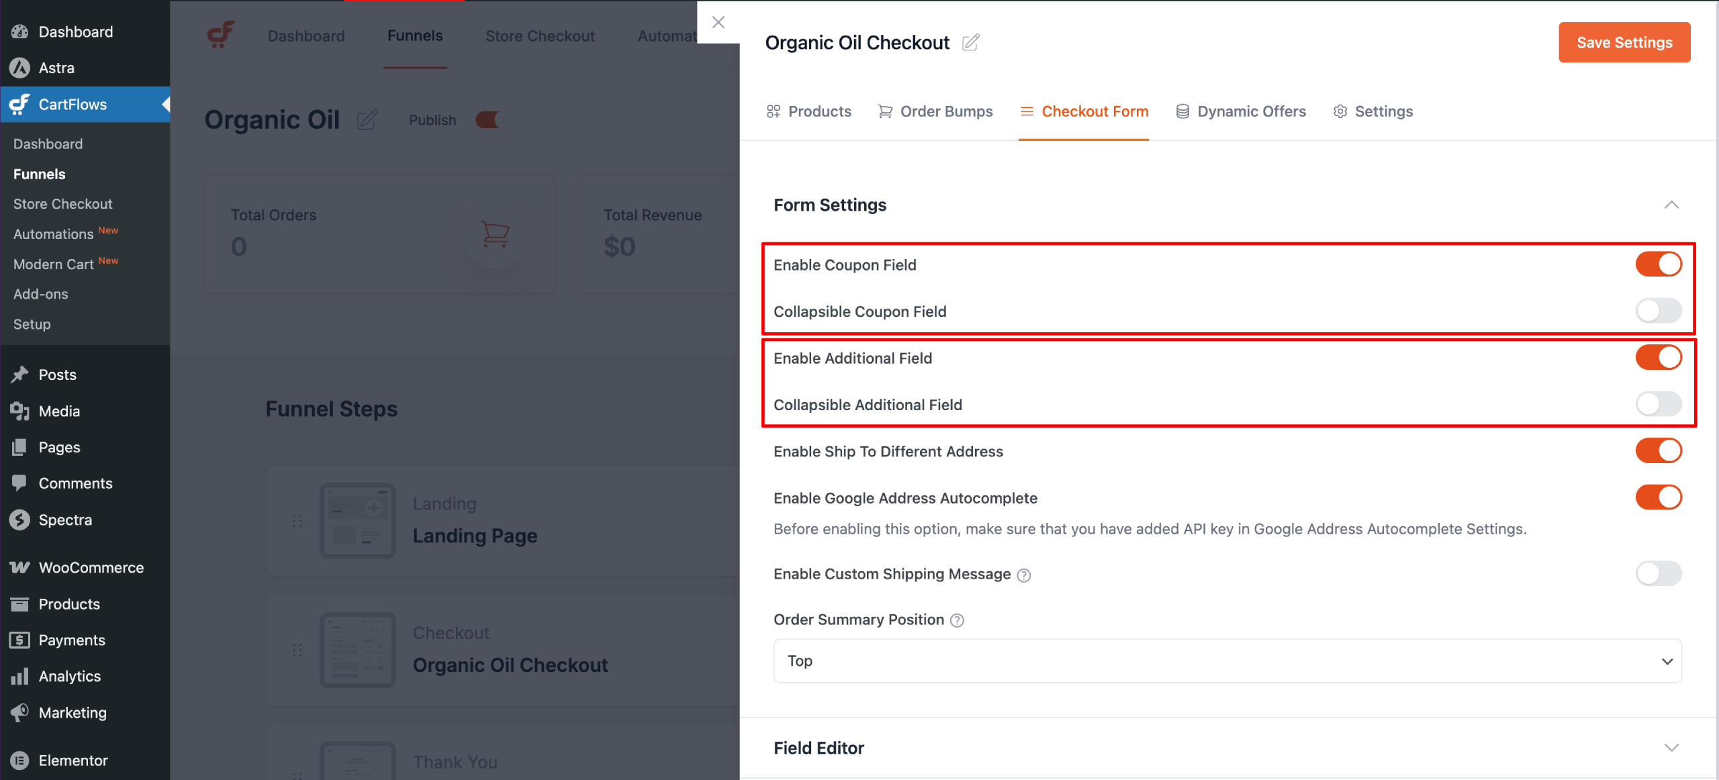Open Store Checkout in sidebar submenu
Viewport: 1719px width, 780px height.
63,204
